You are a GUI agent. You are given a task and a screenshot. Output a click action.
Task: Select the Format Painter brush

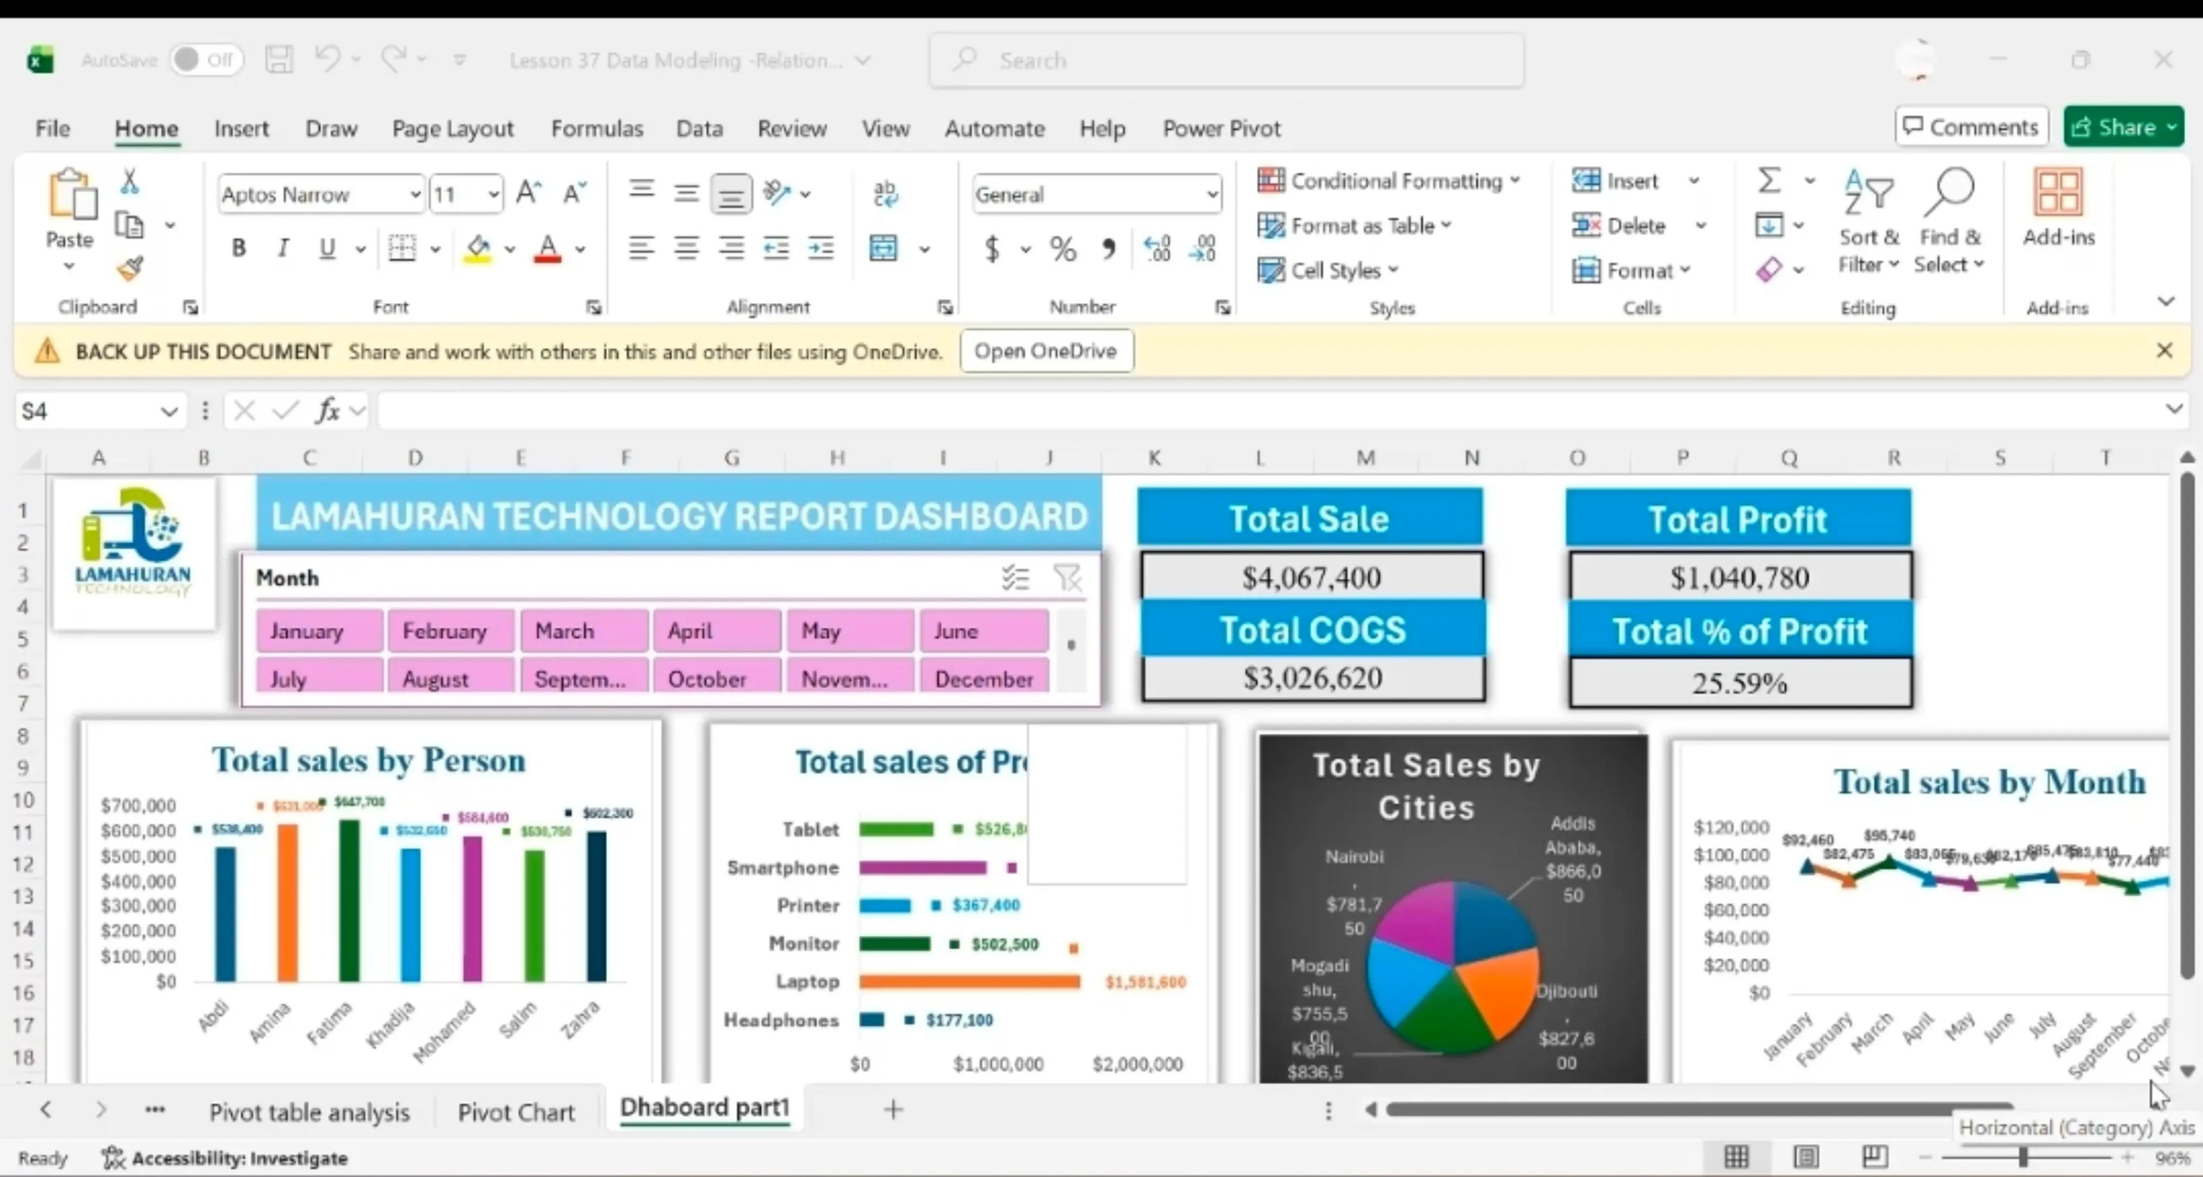click(130, 269)
